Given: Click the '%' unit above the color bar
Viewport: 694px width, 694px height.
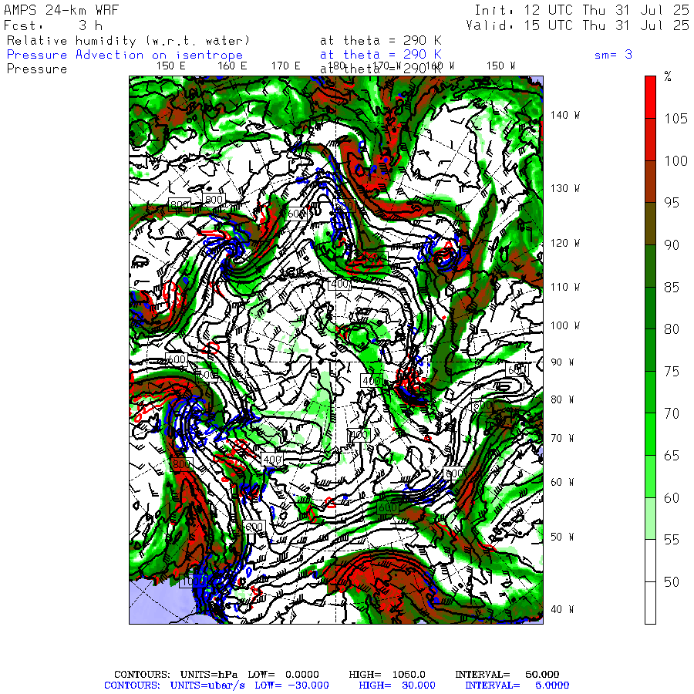Looking at the screenshot, I should click(668, 77).
